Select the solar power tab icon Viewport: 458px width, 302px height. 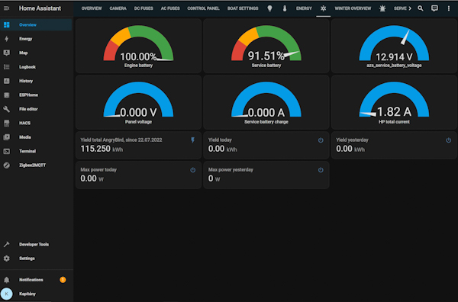[x=324, y=8]
